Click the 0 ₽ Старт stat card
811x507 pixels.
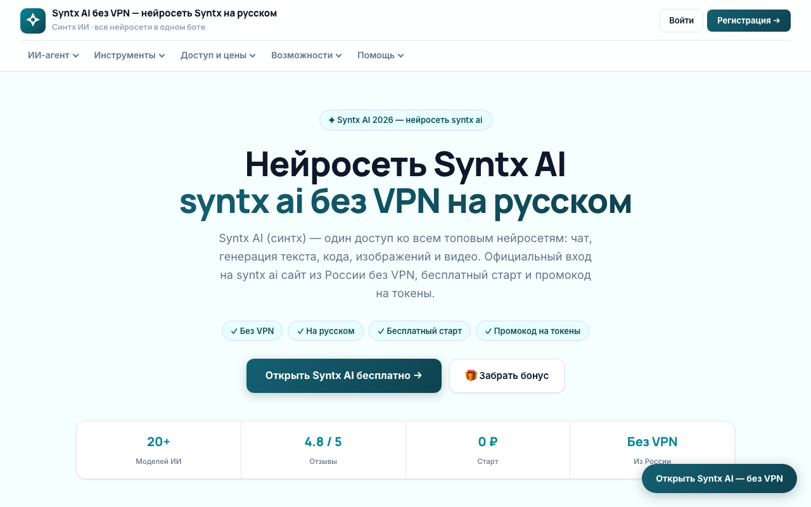488,450
